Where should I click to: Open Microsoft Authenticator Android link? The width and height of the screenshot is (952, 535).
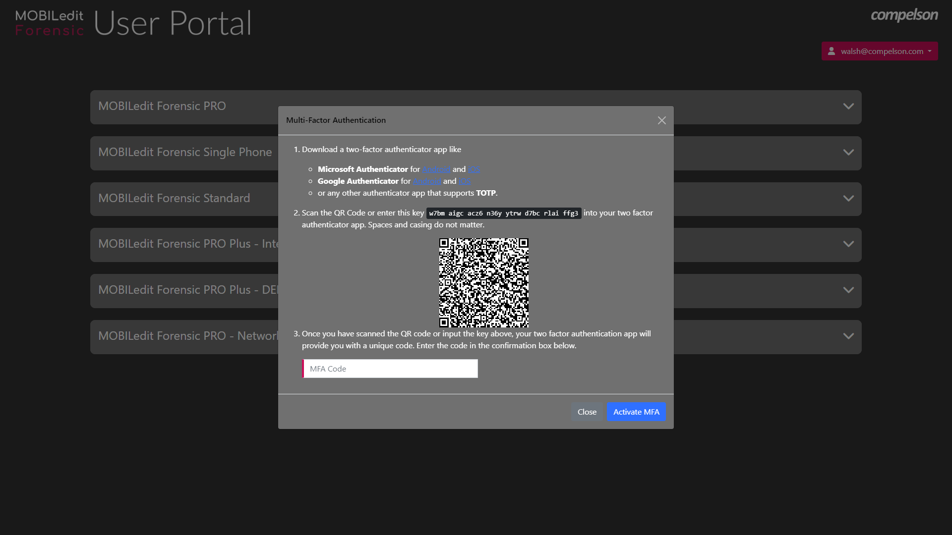tap(436, 169)
